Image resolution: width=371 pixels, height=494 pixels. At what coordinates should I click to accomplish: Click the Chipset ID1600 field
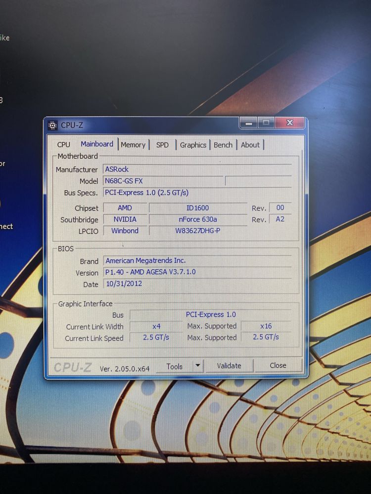198,208
